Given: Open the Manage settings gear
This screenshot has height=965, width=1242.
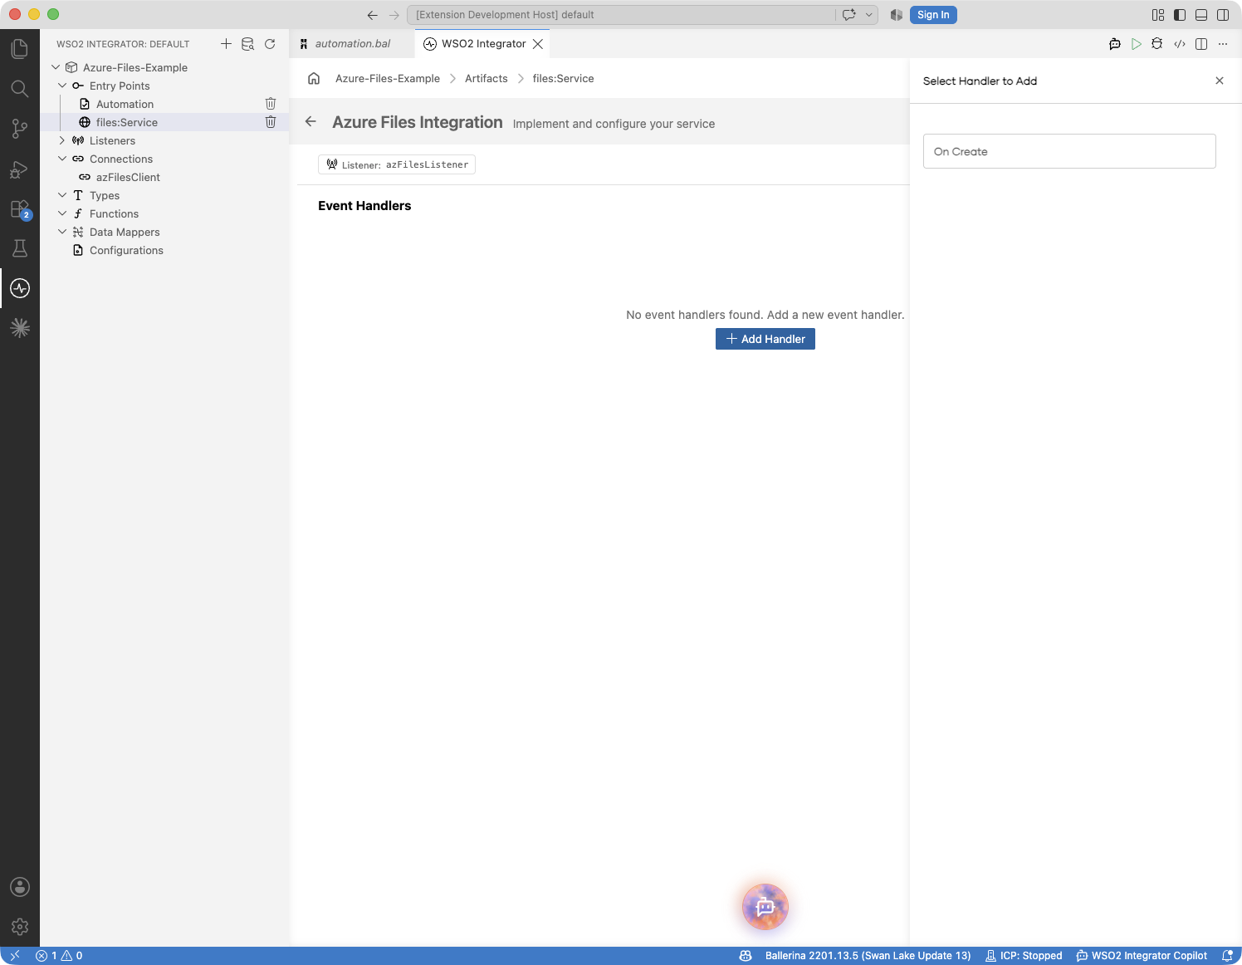Looking at the screenshot, I should pyautogui.click(x=20, y=927).
